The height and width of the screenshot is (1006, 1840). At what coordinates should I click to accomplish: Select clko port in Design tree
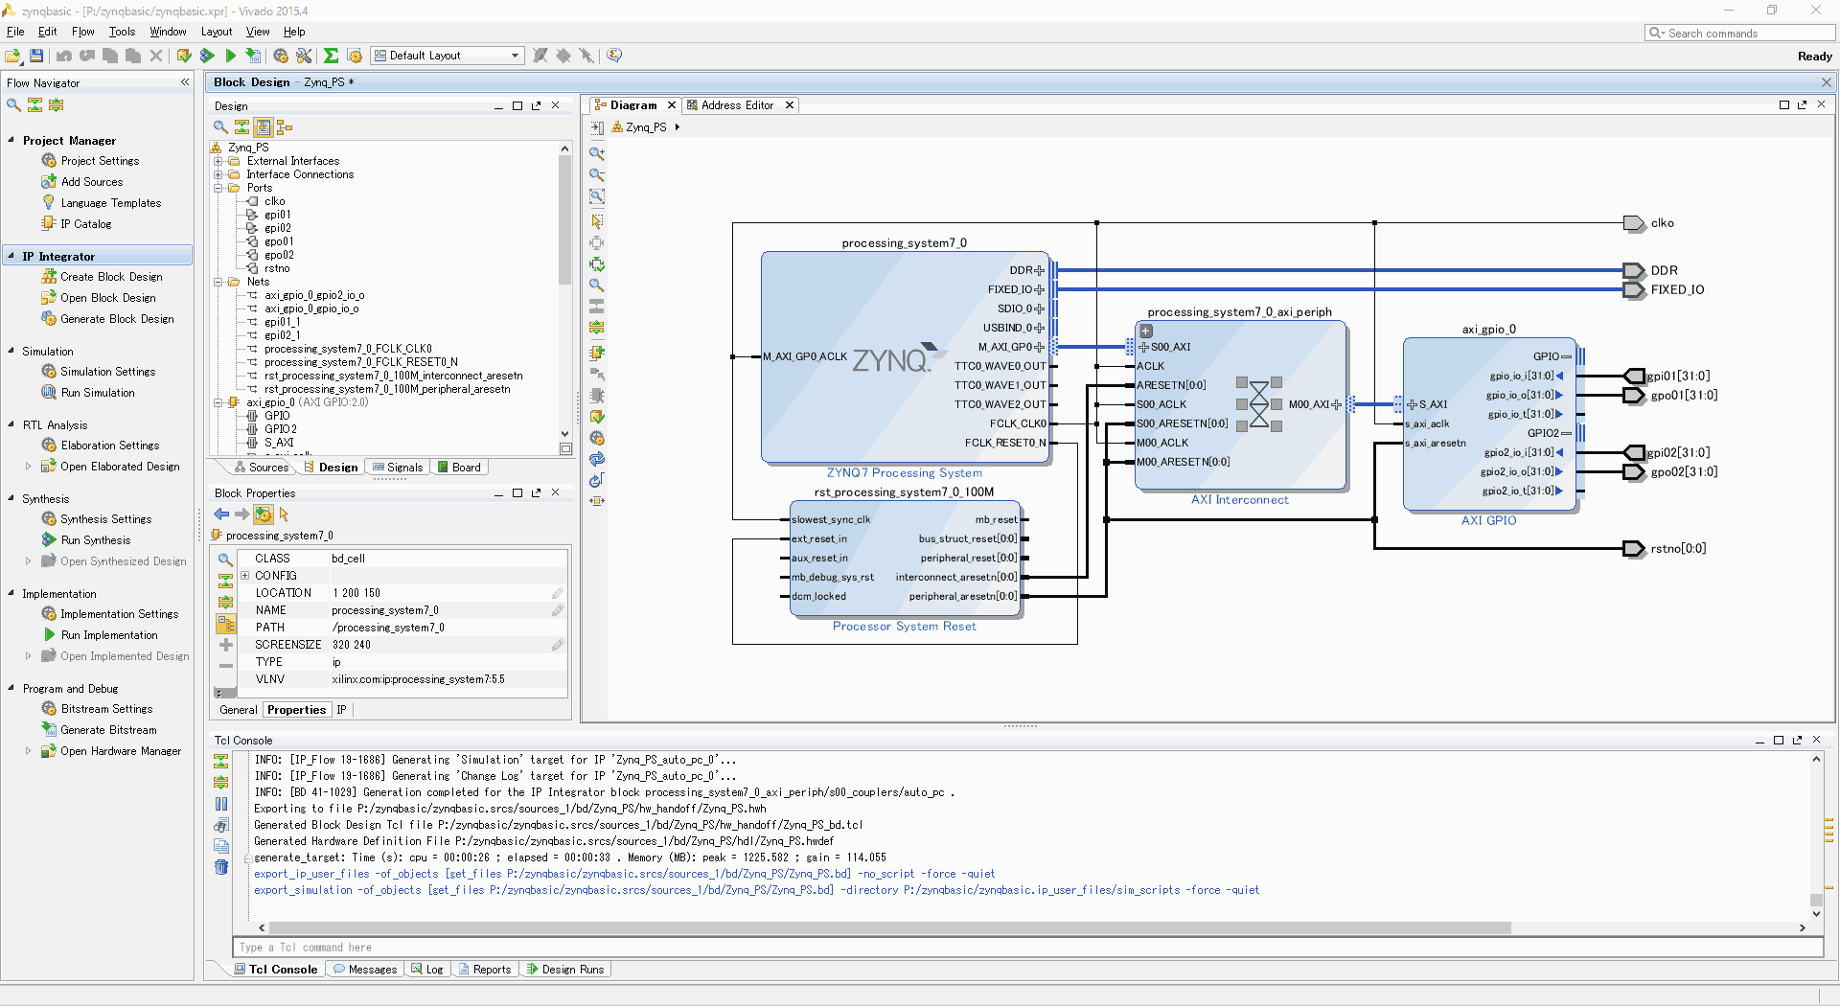tap(274, 201)
